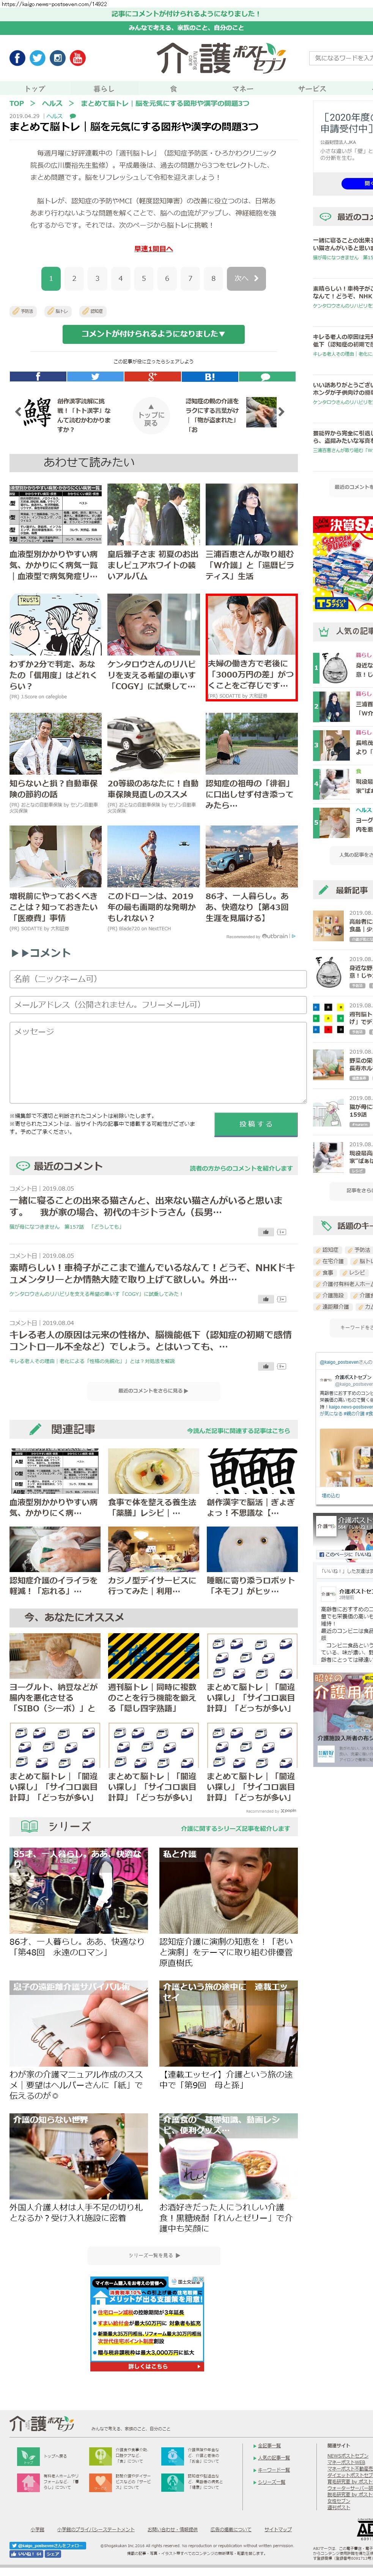This screenshot has height=2576, width=373.
Task: Open the Twitter icon in the header
Action: point(37,58)
